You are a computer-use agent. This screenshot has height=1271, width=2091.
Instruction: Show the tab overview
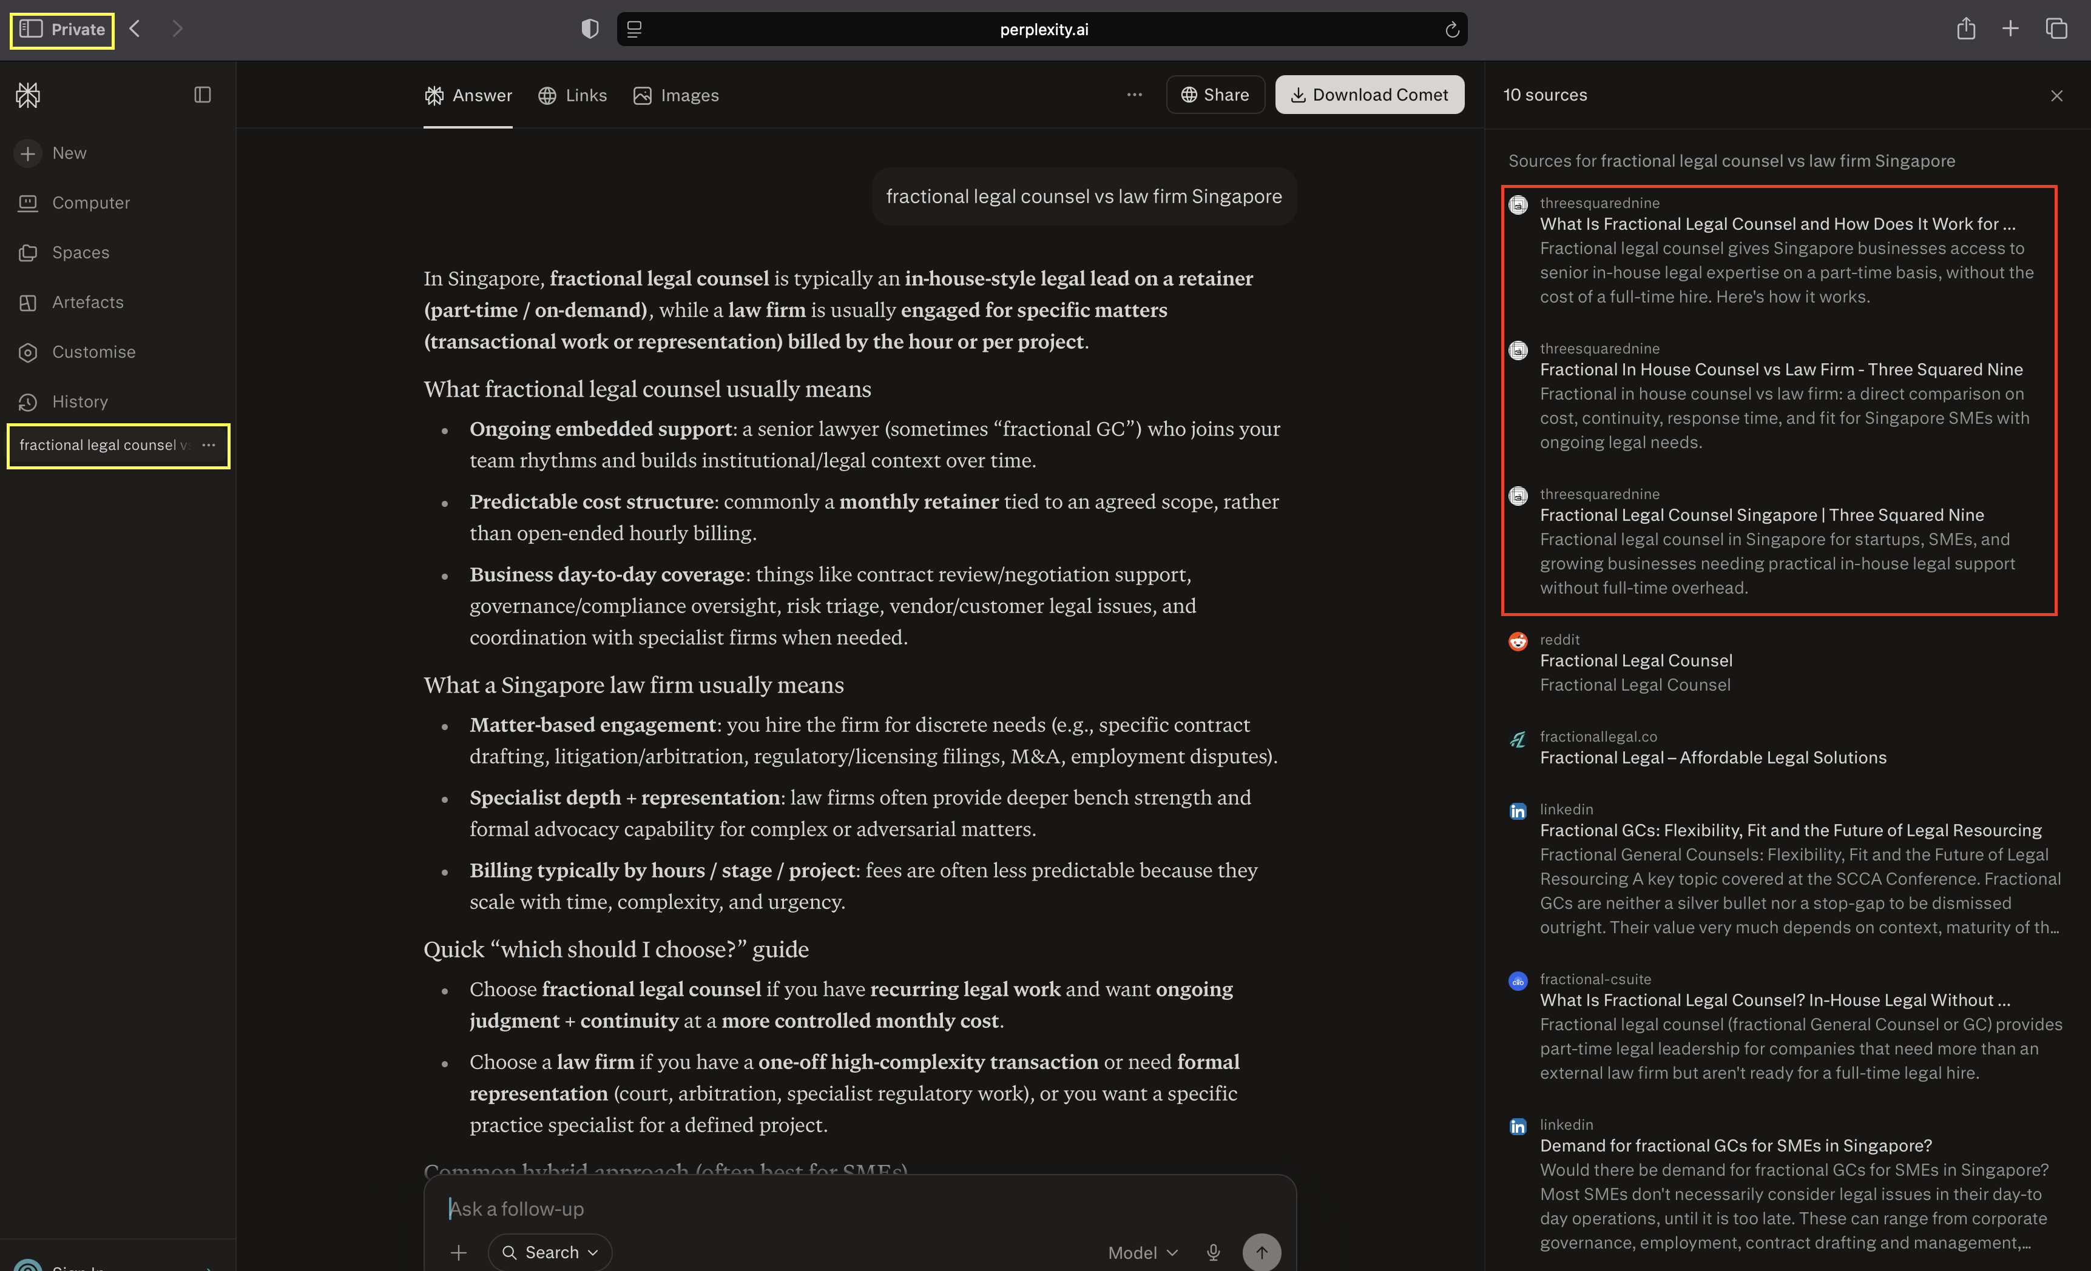(2056, 29)
